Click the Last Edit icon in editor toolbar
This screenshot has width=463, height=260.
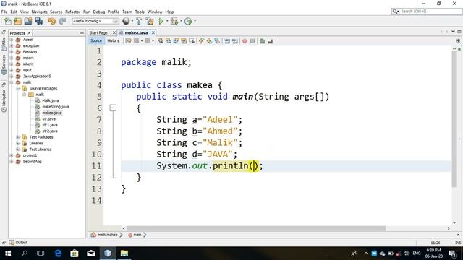pos(128,41)
